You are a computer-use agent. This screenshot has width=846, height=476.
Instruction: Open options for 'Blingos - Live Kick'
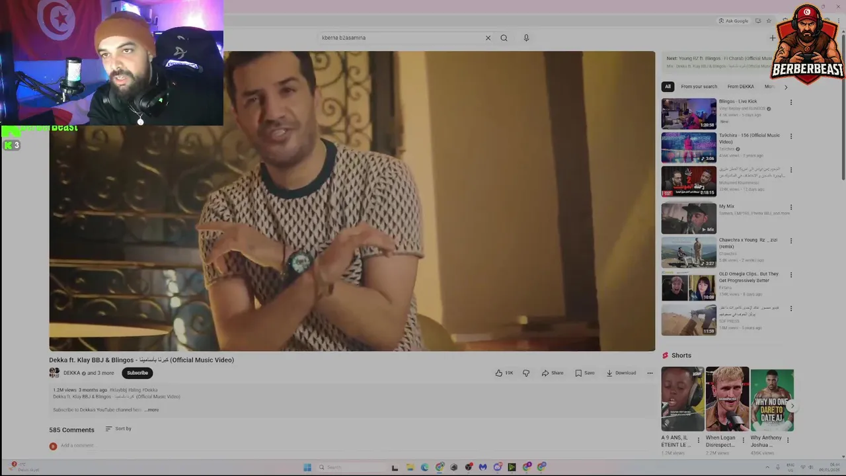tap(790, 102)
